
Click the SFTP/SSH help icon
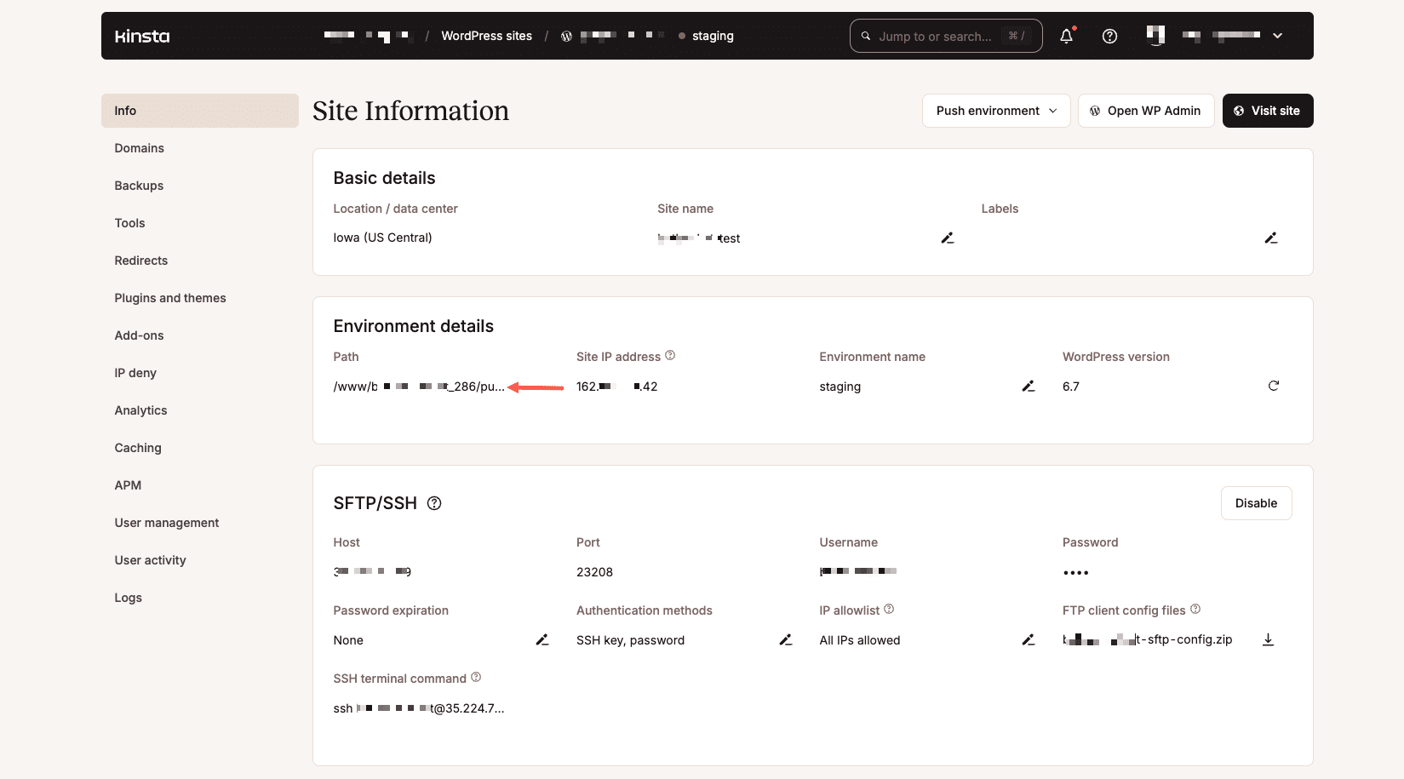[434, 503]
